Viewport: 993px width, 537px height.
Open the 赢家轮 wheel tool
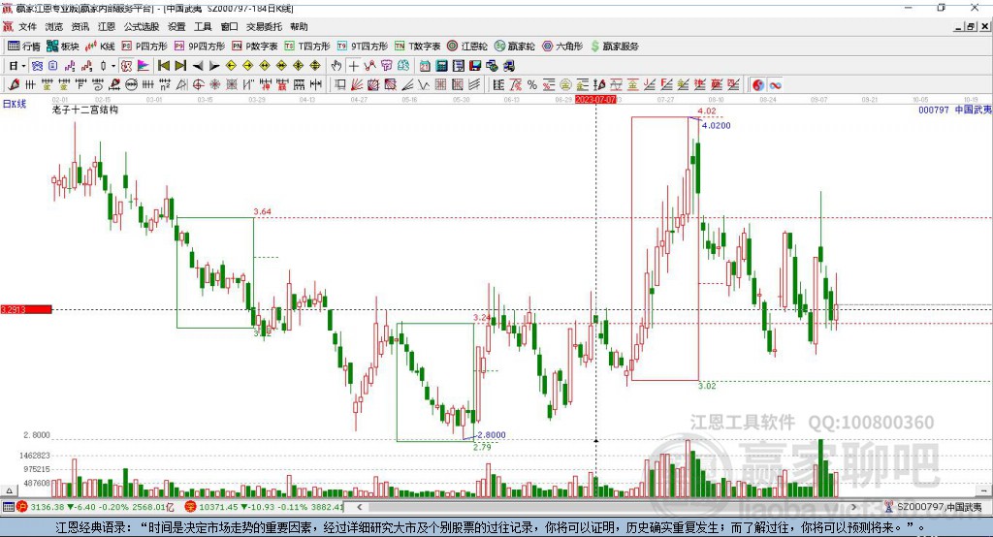coord(514,46)
